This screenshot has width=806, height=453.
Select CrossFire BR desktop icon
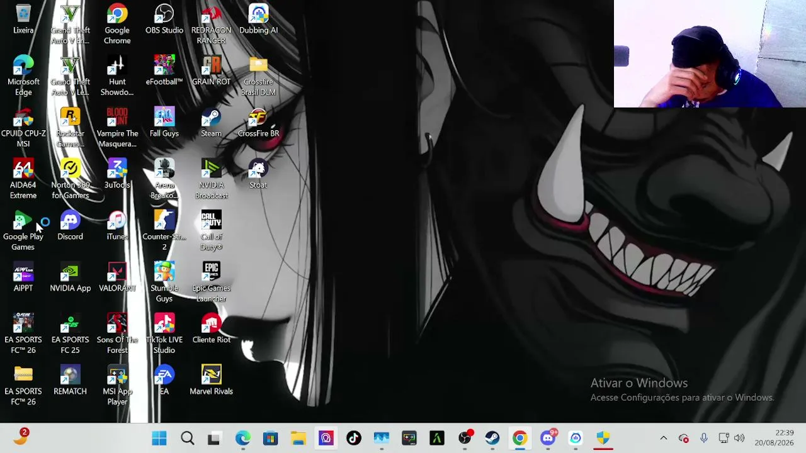pos(258,123)
